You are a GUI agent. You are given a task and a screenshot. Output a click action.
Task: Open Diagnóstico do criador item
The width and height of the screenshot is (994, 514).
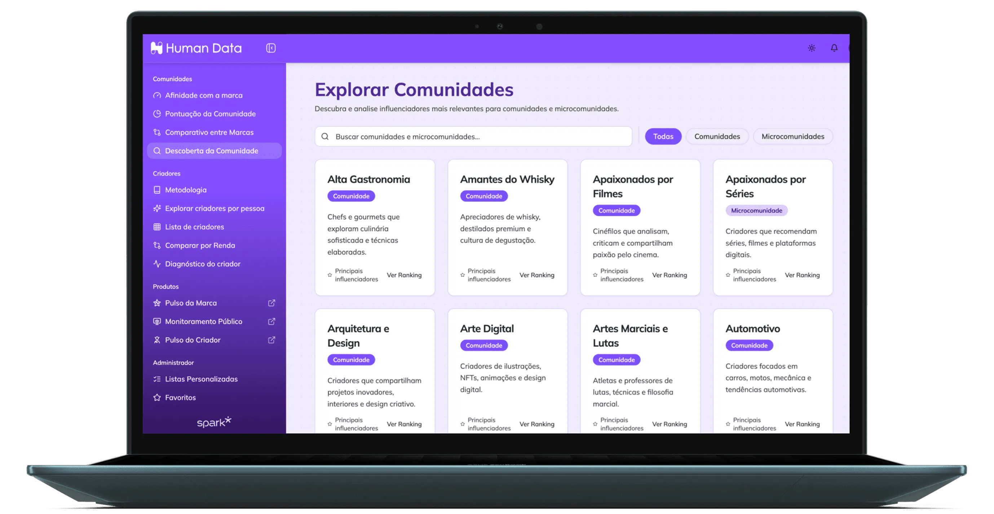click(202, 264)
